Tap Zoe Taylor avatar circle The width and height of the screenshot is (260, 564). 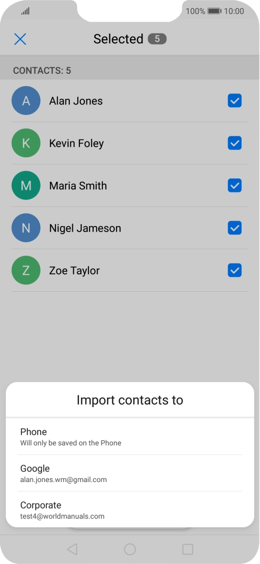click(26, 270)
